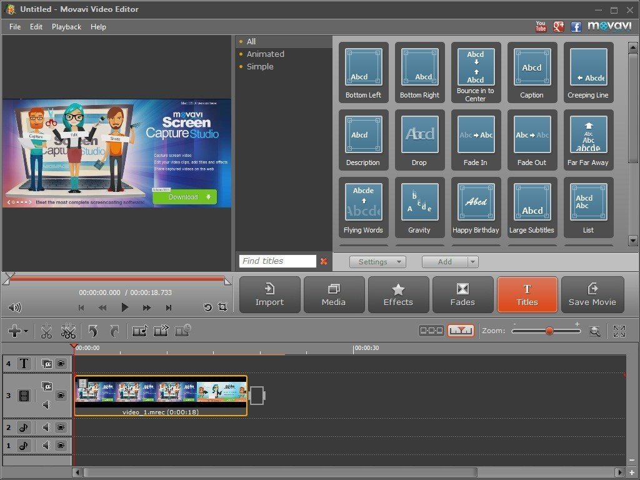The width and height of the screenshot is (640, 480).
Task: Open the Edit menu
Action: (36, 27)
